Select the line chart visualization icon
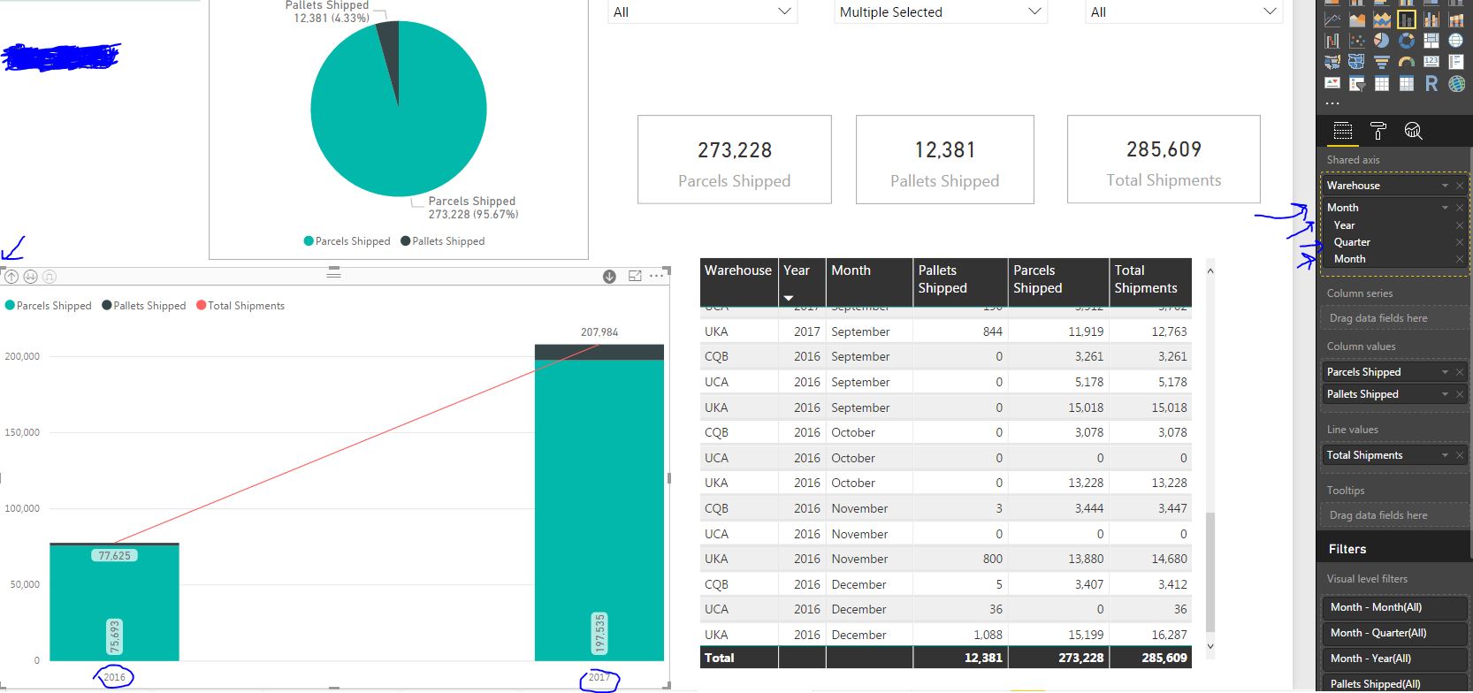Image resolution: width=1473 pixels, height=693 pixels. [x=1332, y=19]
